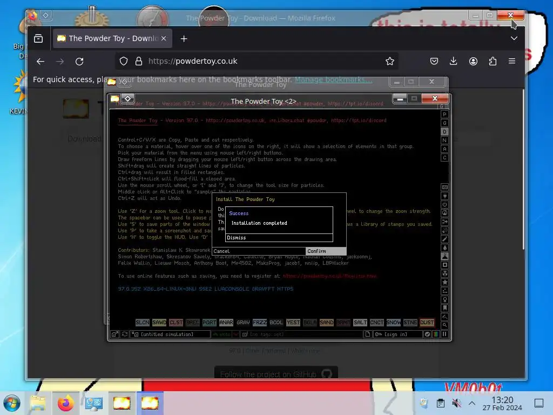Pick the SLCN element
This screenshot has width=553, height=415.
(x=143, y=323)
